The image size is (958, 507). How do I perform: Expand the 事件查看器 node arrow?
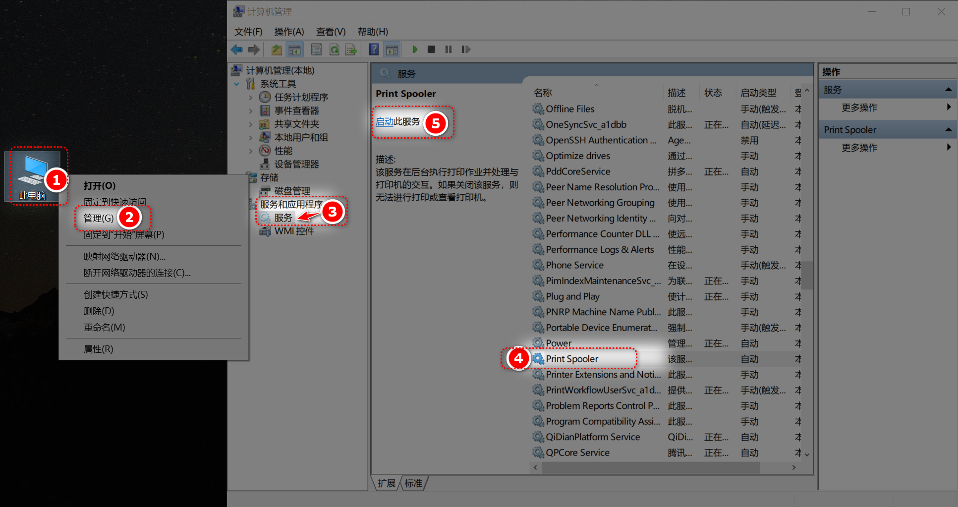250,111
